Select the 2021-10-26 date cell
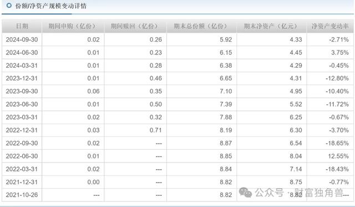The image size is (355, 207). click(x=22, y=195)
